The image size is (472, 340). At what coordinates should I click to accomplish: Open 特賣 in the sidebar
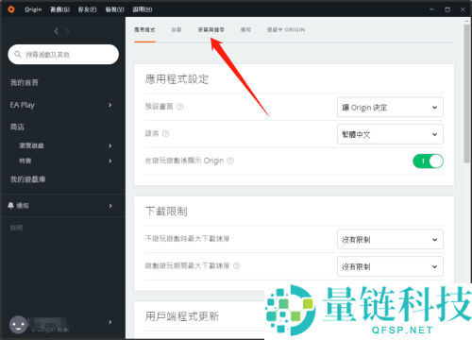pyautogui.click(x=25, y=161)
